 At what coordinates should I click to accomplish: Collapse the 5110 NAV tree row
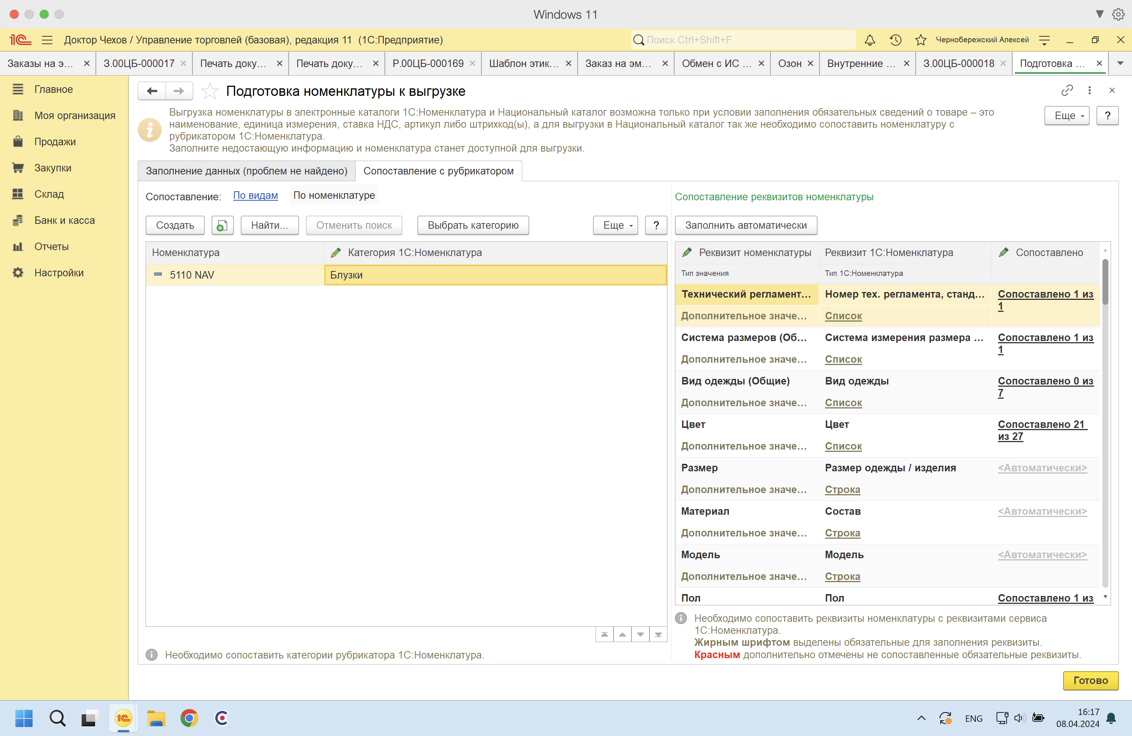point(158,274)
